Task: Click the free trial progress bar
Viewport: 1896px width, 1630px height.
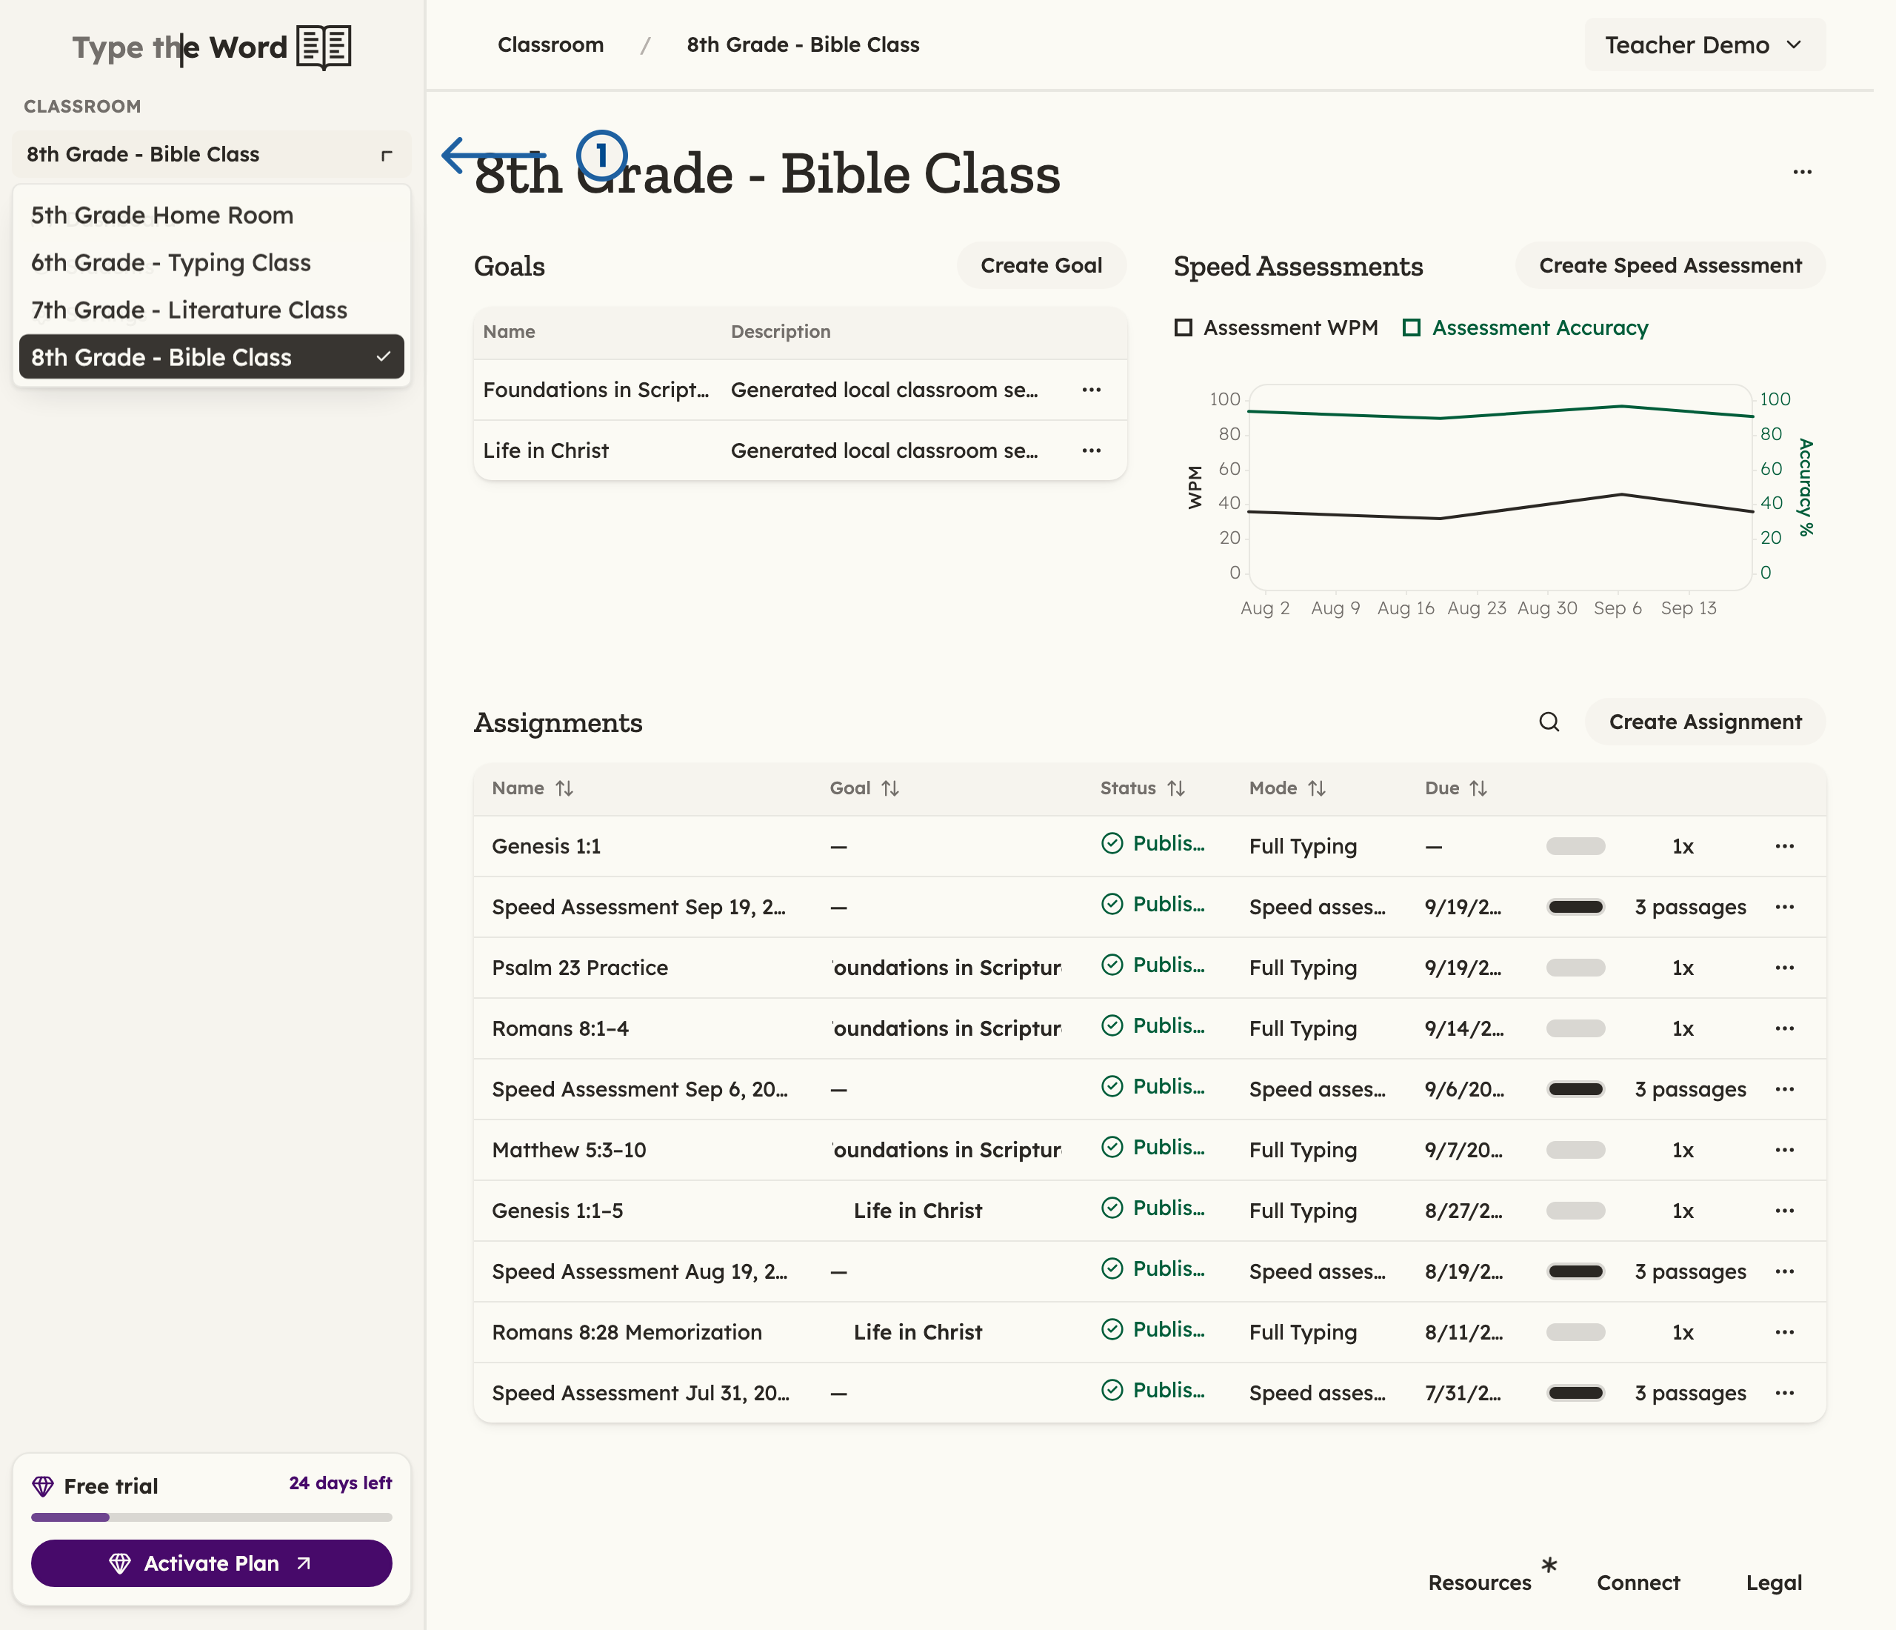Action: pyautogui.click(x=211, y=1517)
